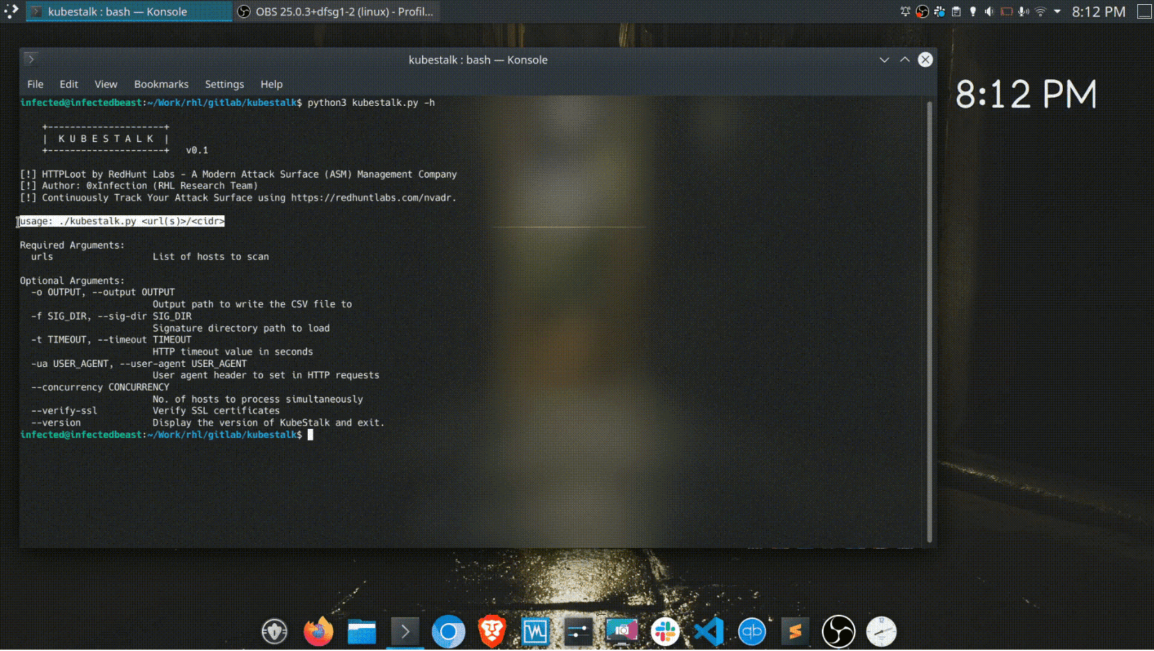Screen dimensions: 1154x651
Task: Click the '-f SIG_DIR, --sig-dir SIG_DIR' line
Action: tap(111, 316)
